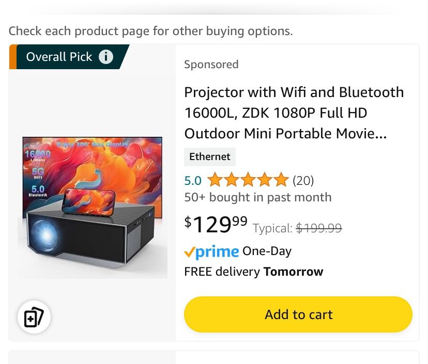Select the Ethernet tag
Screen dimensions: 428x364
pos(210,157)
